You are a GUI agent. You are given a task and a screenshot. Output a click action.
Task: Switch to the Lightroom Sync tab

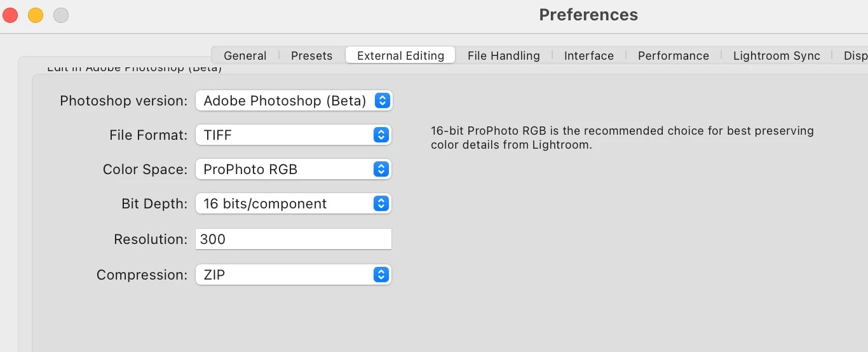coord(776,56)
